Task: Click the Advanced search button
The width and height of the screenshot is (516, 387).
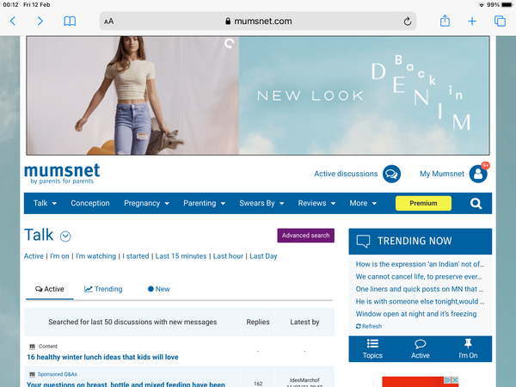Action: 305,236
